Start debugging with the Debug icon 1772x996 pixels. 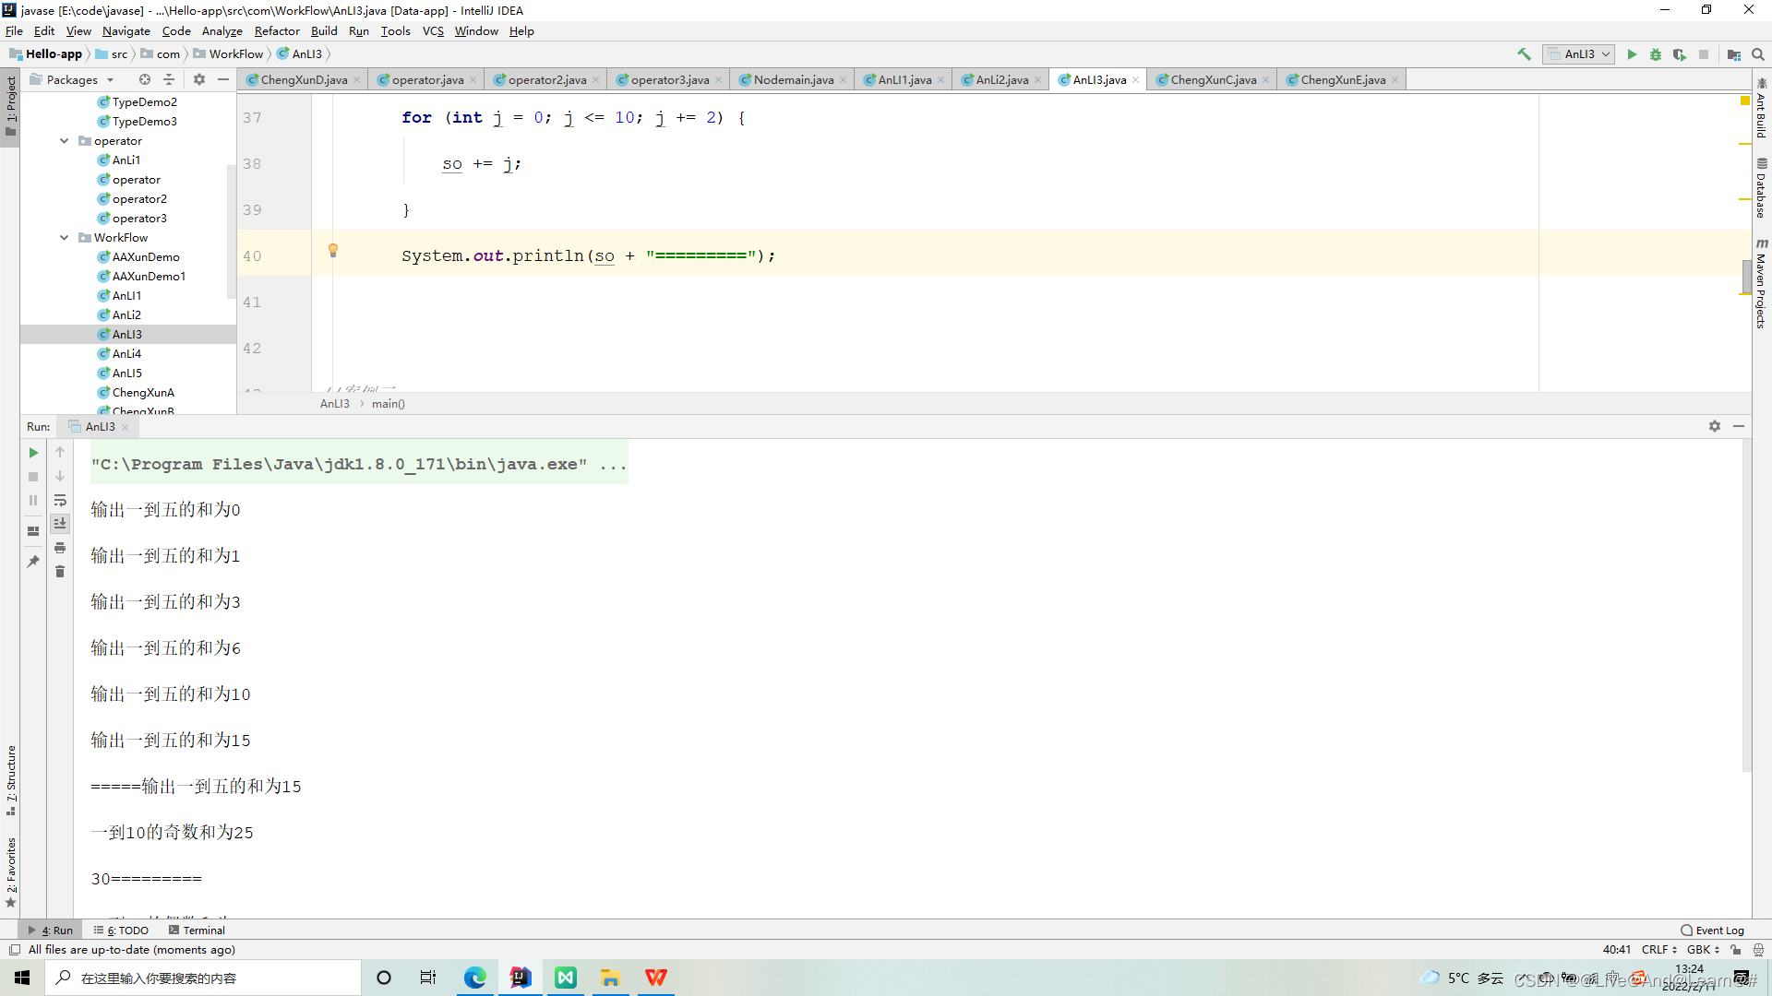pos(1656,54)
